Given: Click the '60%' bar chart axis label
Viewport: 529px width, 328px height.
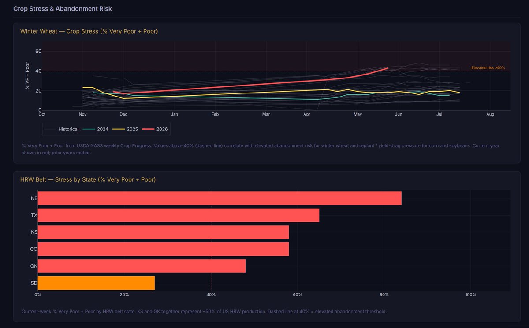Looking at the screenshot, I should 298,295.
